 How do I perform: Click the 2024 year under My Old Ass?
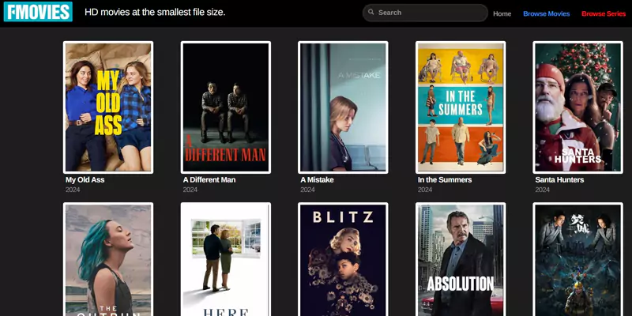tap(73, 190)
